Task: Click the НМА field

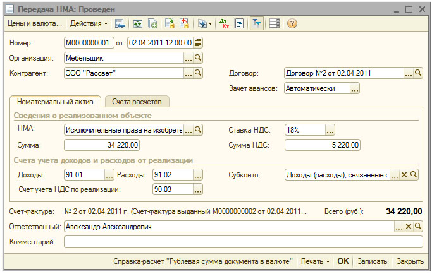Action: coord(124,130)
